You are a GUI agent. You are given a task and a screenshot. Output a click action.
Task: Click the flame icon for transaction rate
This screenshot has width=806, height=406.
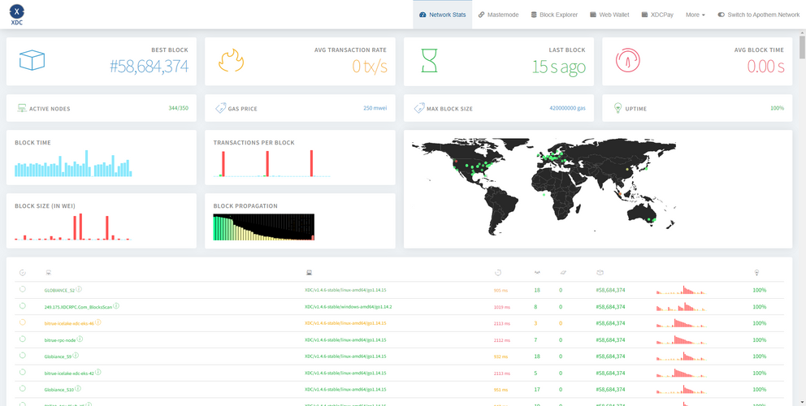tap(231, 61)
